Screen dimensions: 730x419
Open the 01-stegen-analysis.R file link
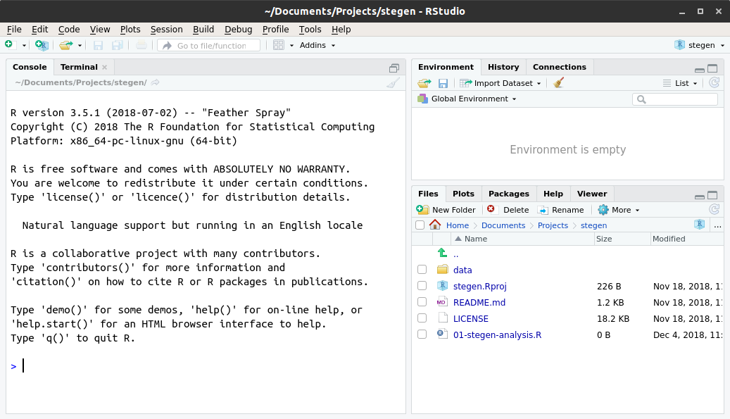(497, 334)
